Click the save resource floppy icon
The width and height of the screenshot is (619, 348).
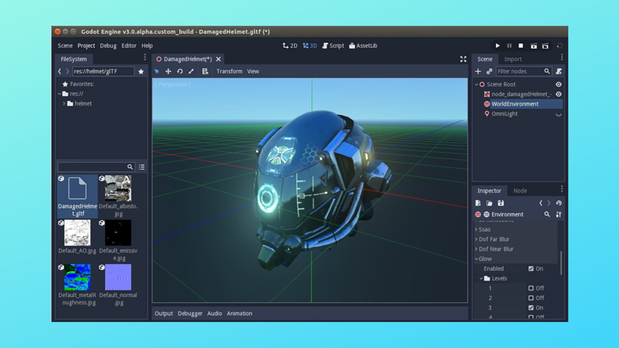coord(501,203)
